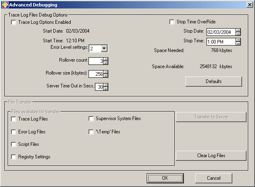Viewport: 255px width, 187px height.
Task: Click the Advanced Debugging title bar icon
Action: (x=5, y=5)
